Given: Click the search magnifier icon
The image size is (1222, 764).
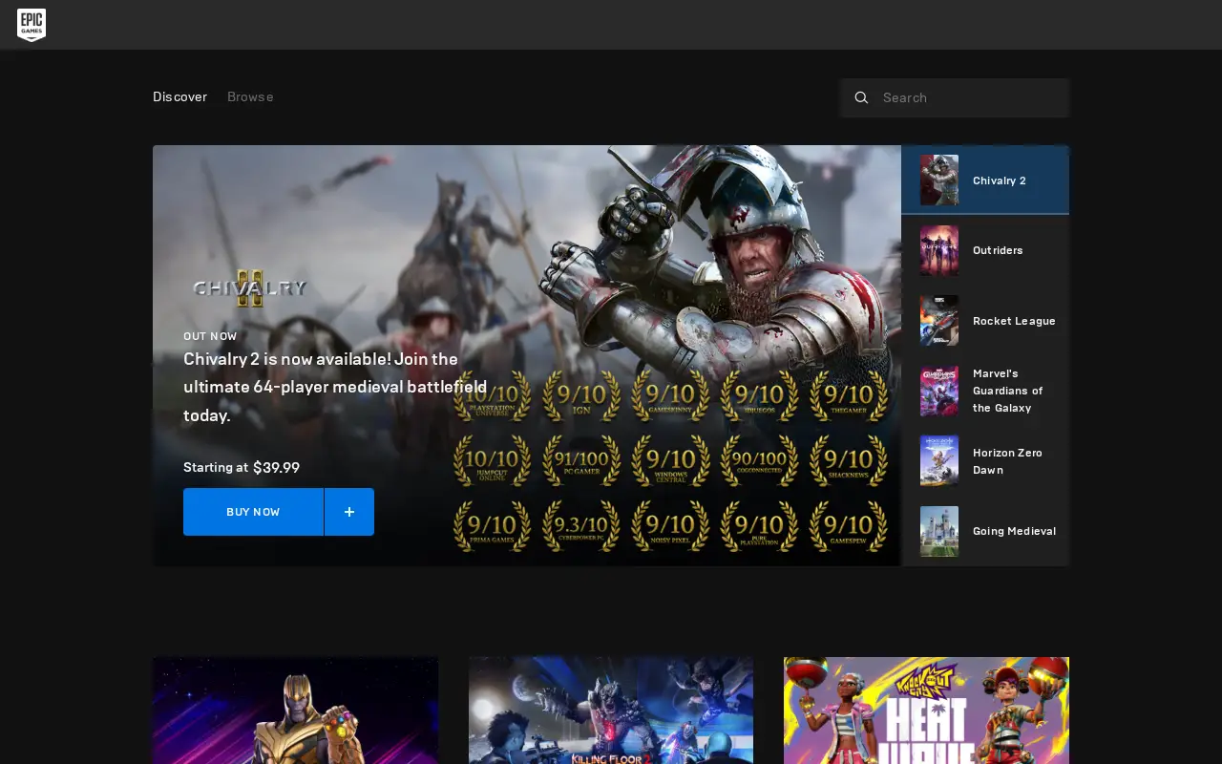Looking at the screenshot, I should (861, 97).
